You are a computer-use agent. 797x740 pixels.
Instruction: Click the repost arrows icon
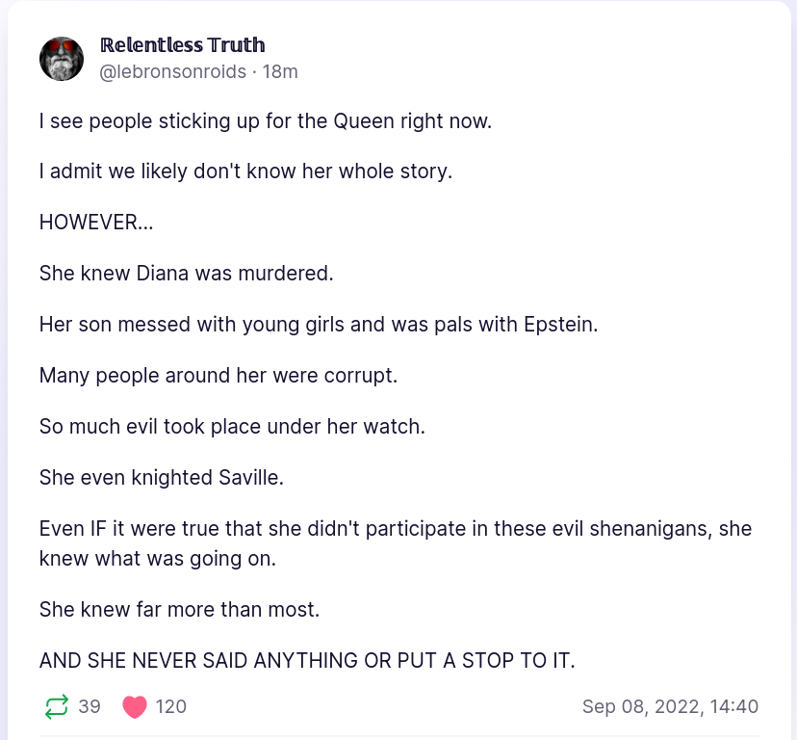click(x=57, y=707)
